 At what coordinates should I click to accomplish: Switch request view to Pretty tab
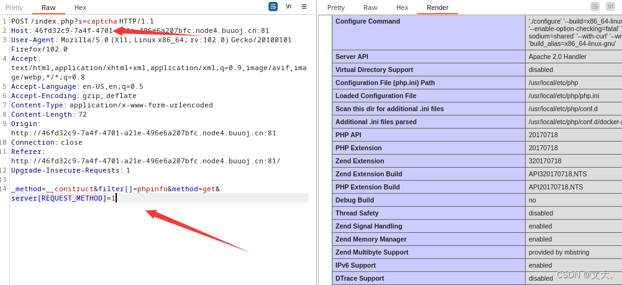pyautogui.click(x=14, y=7)
